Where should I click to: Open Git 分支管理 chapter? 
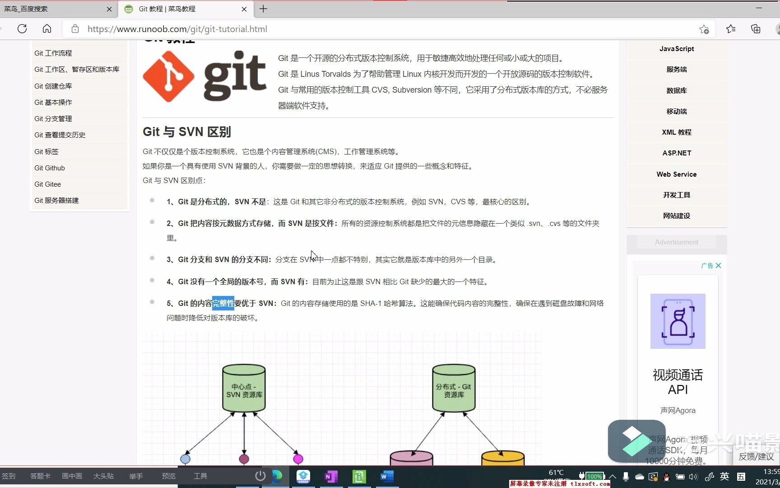pyautogui.click(x=53, y=118)
